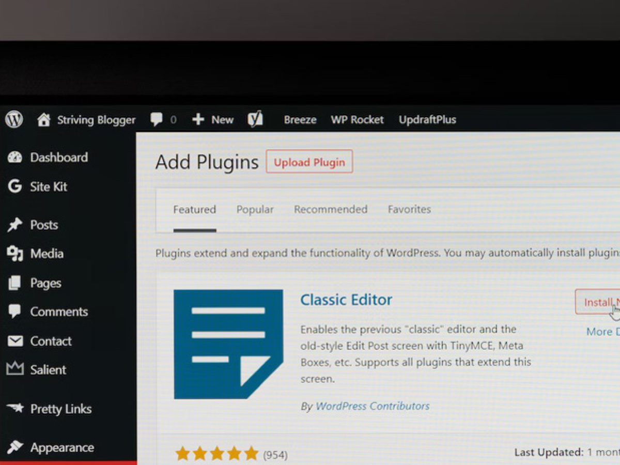Click the Site Kit Google G icon
Image resolution: width=620 pixels, height=465 pixels.
point(15,187)
